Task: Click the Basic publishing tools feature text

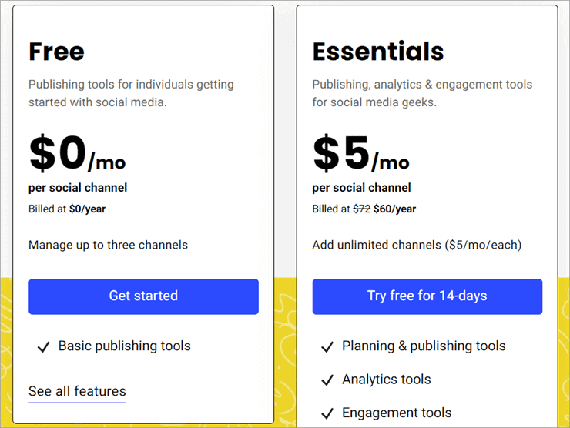Action: click(x=124, y=346)
